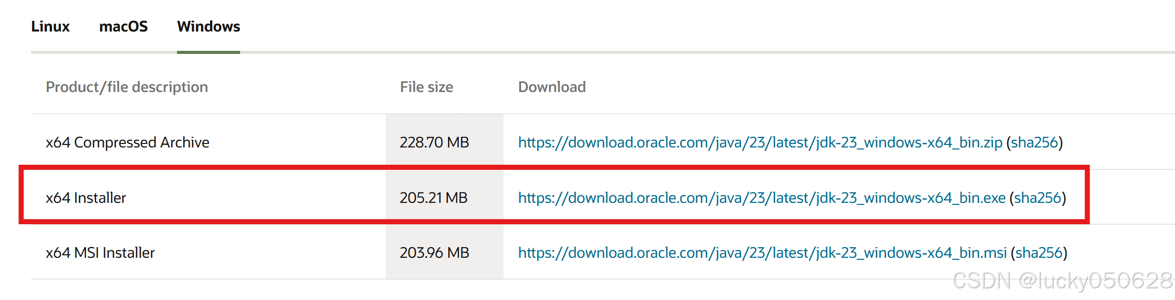Select the x64 MSI Installer row label
Image resolution: width=1175 pixels, height=300 pixels.
pos(100,253)
